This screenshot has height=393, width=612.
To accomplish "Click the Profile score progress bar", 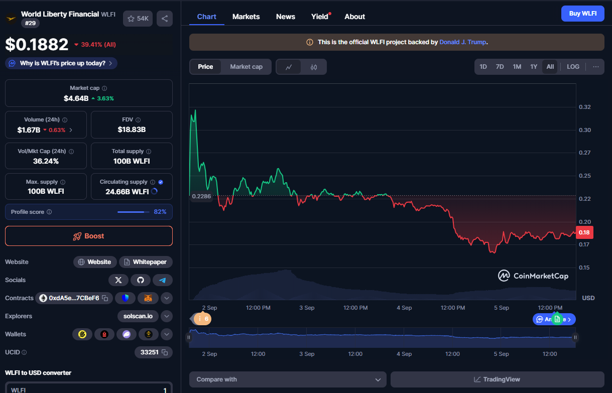I will click(x=134, y=212).
